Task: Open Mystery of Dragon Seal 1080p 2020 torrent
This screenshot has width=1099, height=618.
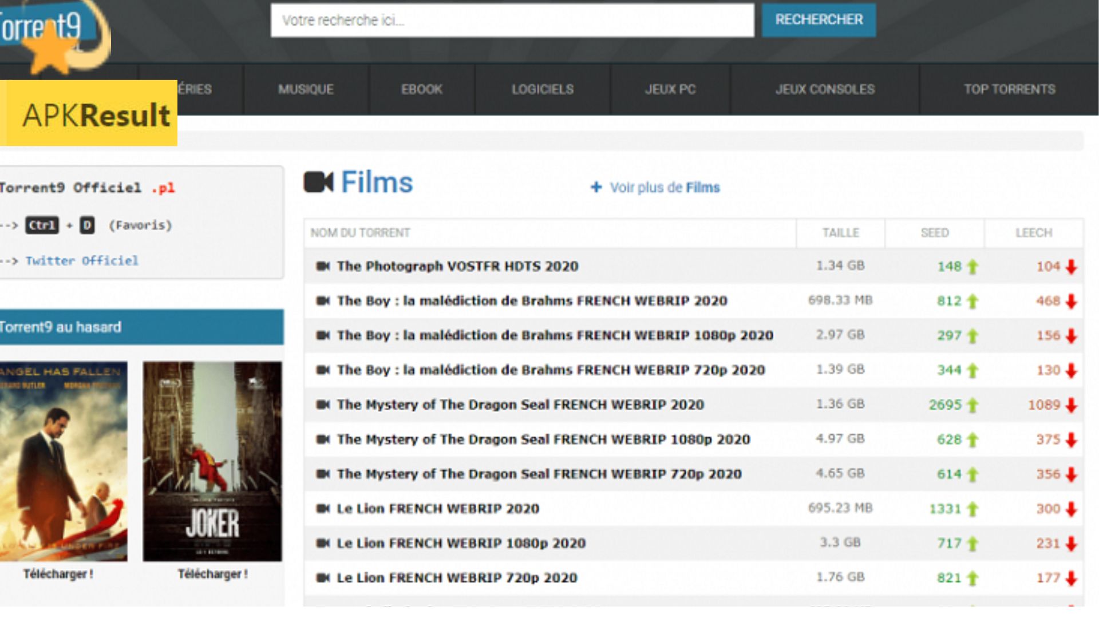Action: (x=543, y=439)
